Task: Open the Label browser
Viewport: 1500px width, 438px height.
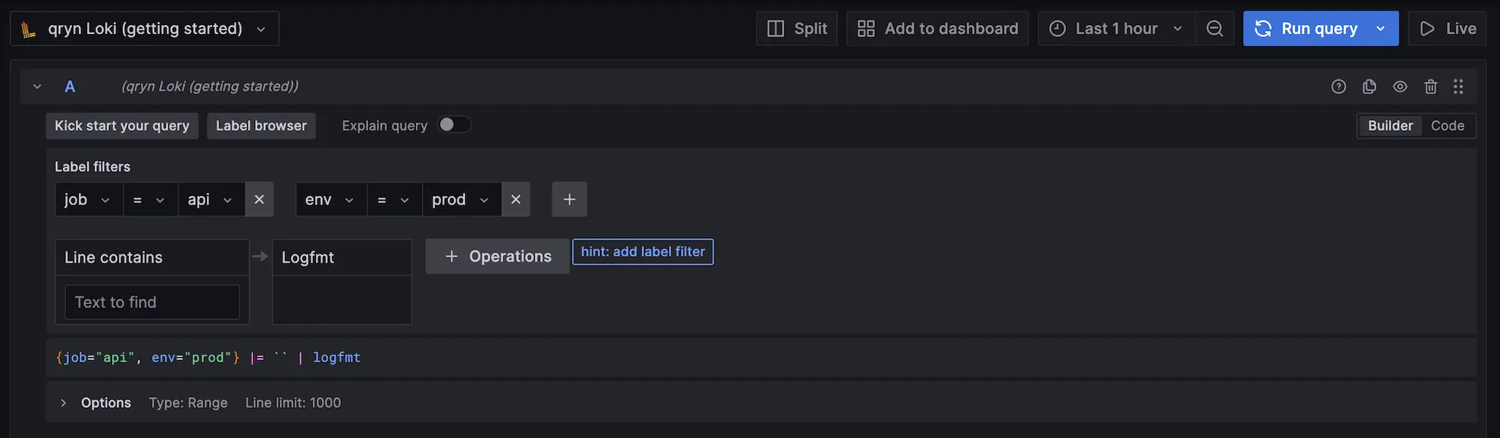Action: 261,126
